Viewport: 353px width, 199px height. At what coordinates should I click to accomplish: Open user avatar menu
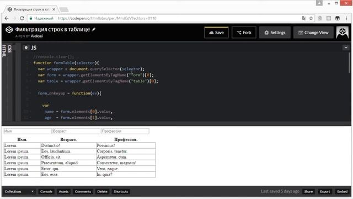point(342,33)
